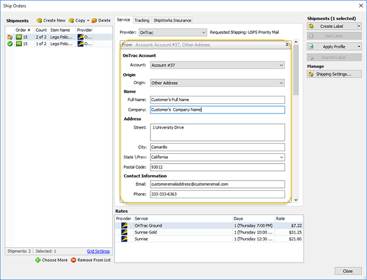Image resolution: width=367 pixels, height=280 pixels.
Task: Click the OnTrac provider icon in row 2 of 2
Action: pyautogui.click(x=81, y=37)
